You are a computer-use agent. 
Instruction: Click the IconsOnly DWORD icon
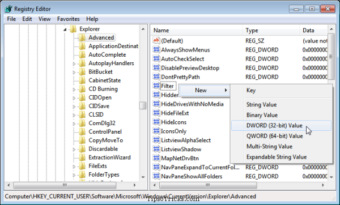tap(156, 131)
